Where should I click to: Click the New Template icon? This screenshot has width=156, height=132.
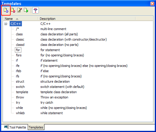tap(6, 10)
